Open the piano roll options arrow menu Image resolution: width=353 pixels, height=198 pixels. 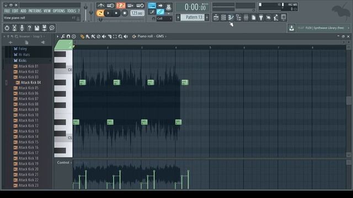[x=57, y=36]
